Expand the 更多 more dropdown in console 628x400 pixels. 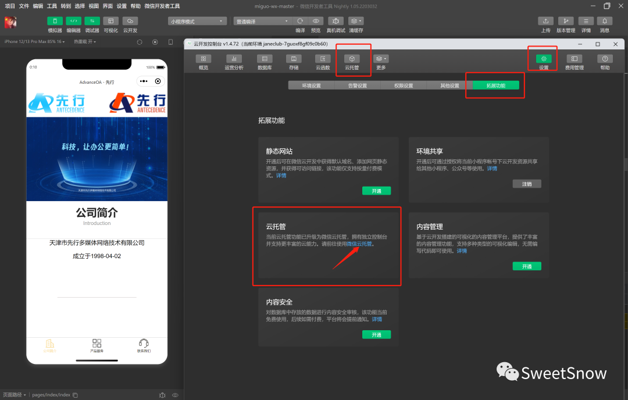coord(381,62)
